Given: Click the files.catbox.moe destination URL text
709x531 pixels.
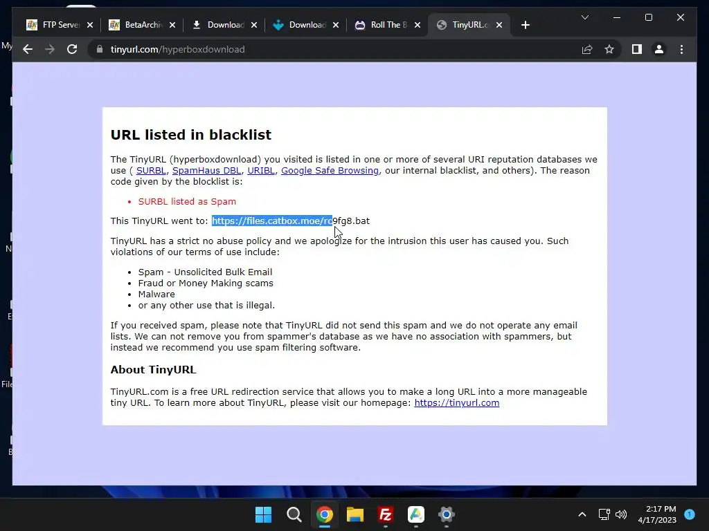Looking at the screenshot, I should tap(291, 221).
